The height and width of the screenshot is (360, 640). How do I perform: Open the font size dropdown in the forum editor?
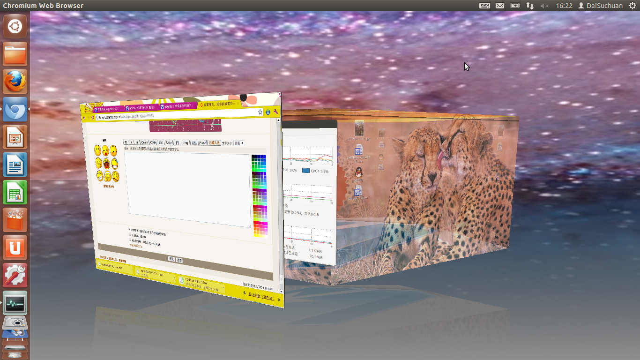point(239,143)
